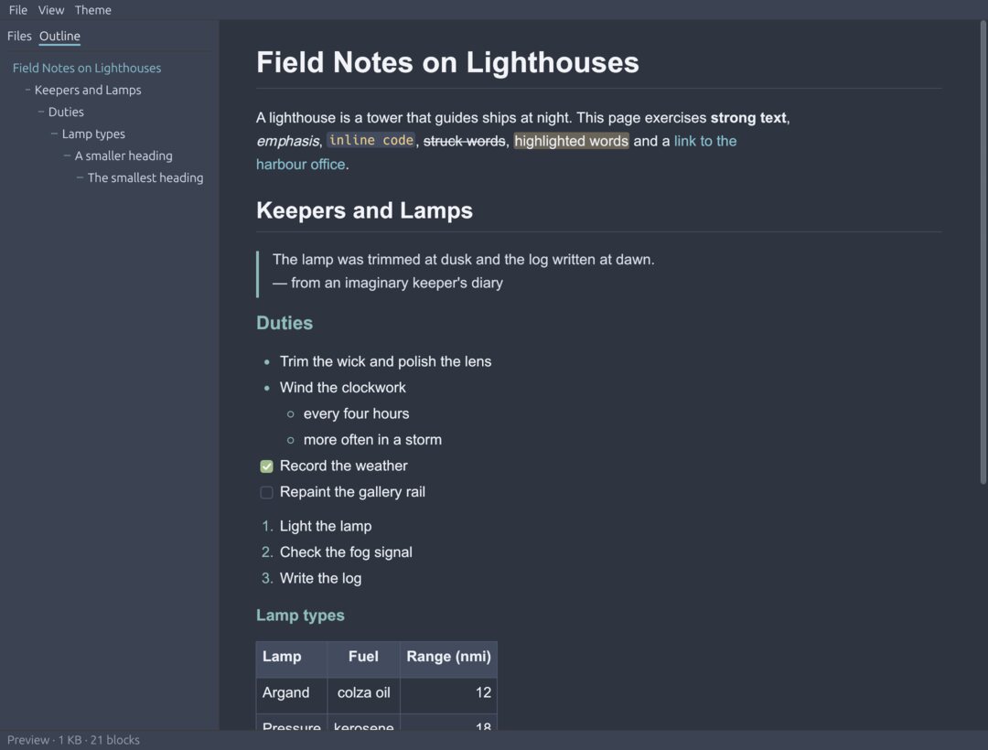This screenshot has width=988, height=750.
Task: Click the status bar Preview info text
Action: [x=73, y=740]
